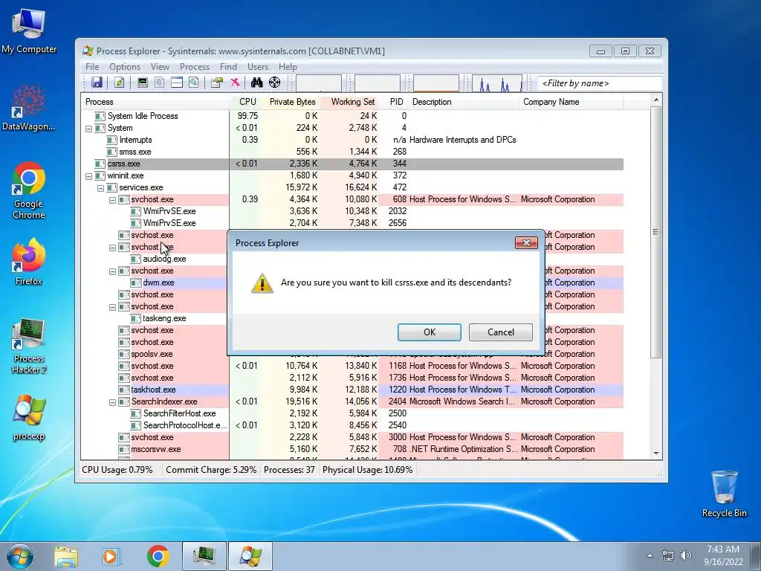Open Firefox desktop shortcut

[29, 261]
